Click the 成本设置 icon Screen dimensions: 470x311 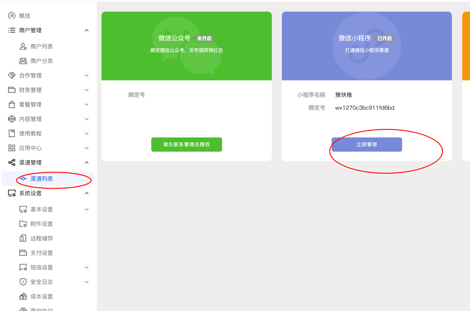click(x=23, y=296)
